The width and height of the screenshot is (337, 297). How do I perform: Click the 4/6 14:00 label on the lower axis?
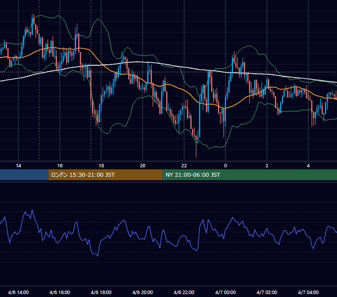pyautogui.click(x=18, y=293)
